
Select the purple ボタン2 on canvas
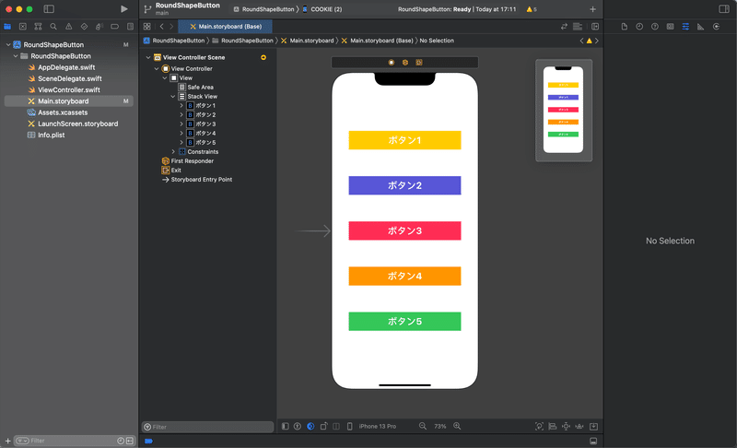click(x=404, y=185)
